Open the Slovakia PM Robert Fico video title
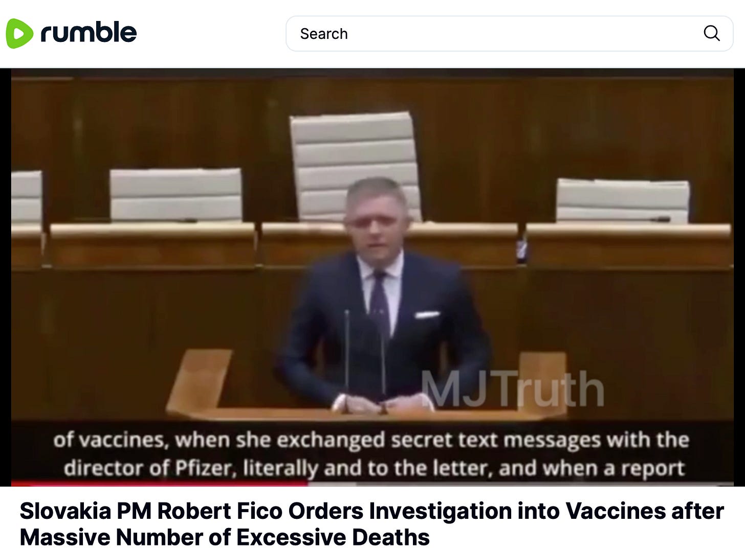 (372, 524)
